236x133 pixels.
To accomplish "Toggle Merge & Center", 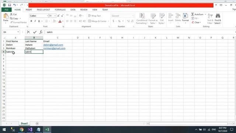I will (x=97, y=21).
